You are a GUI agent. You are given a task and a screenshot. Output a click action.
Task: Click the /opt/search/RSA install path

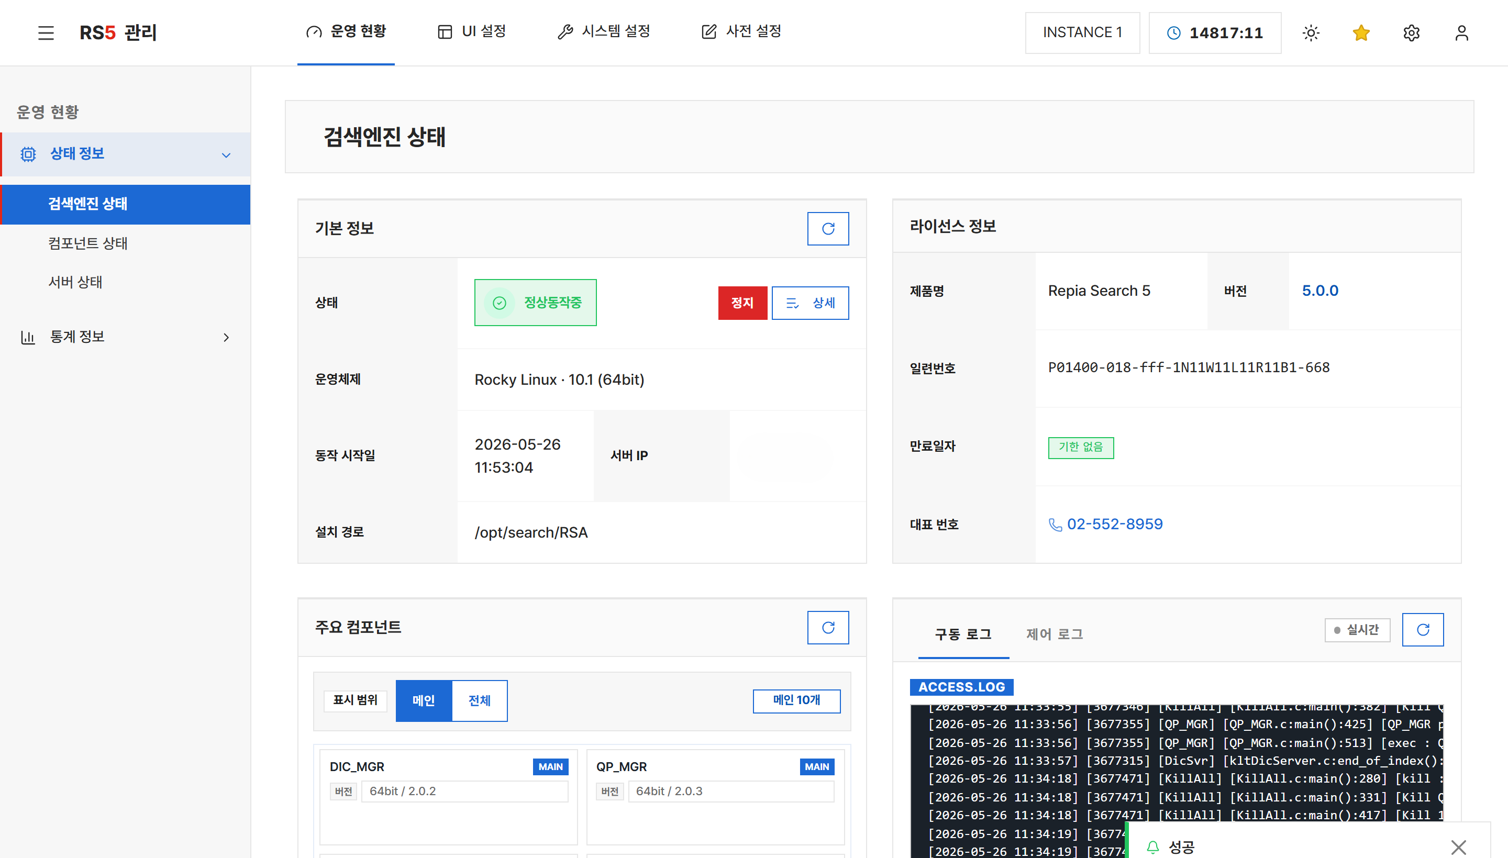(x=531, y=533)
